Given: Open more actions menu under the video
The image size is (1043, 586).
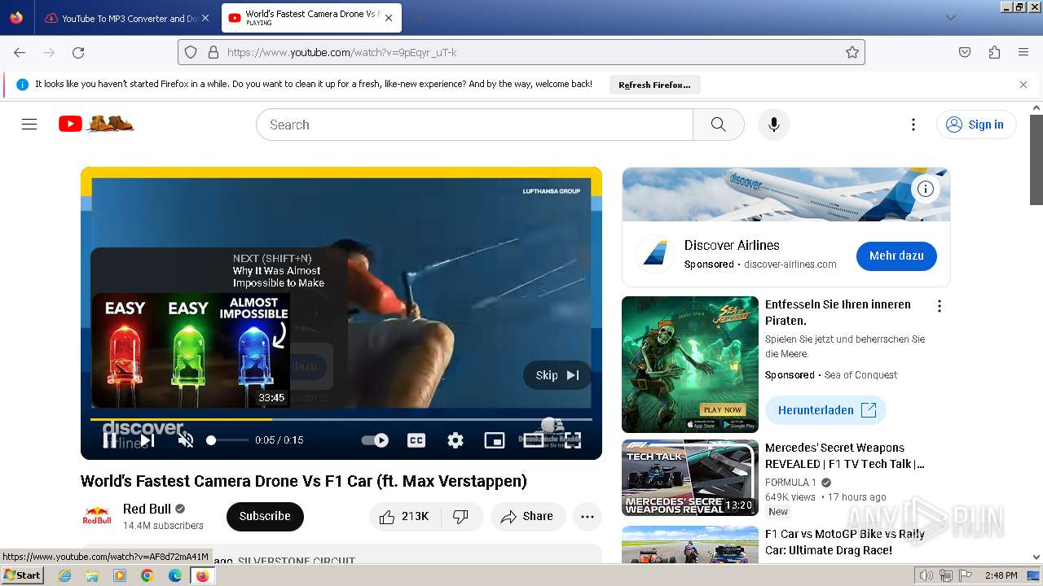Looking at the screenshot, I should (x=588, y=516).
